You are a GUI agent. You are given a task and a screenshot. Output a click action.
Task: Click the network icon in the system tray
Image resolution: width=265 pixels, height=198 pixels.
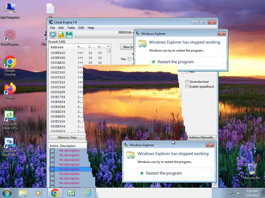(x=233, y=193)
